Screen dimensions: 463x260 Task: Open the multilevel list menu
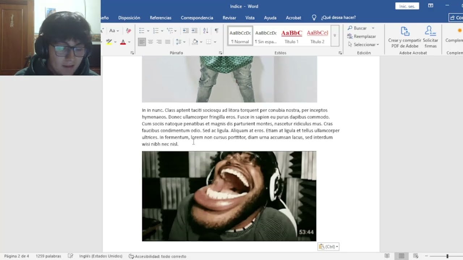[171, 31]
